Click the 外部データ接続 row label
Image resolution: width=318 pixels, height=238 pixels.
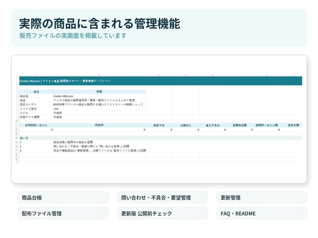[30, 117]
